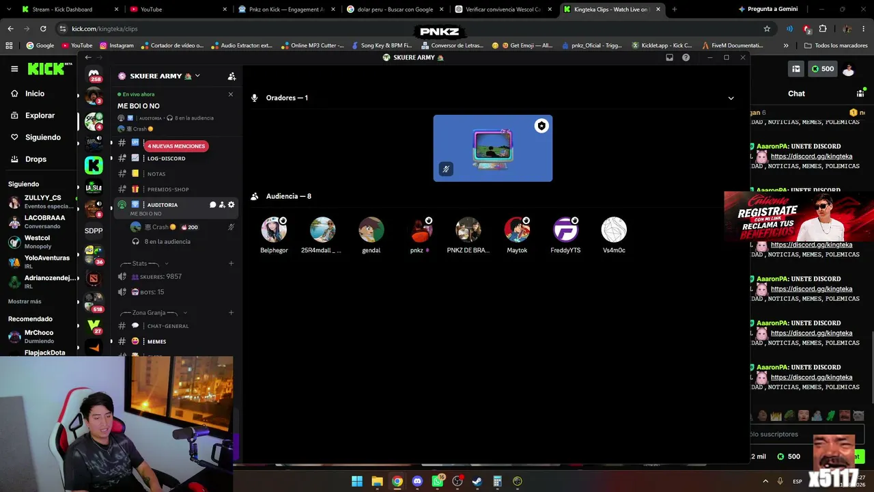Open Kick profile avatar menu

tap(848, 69)
